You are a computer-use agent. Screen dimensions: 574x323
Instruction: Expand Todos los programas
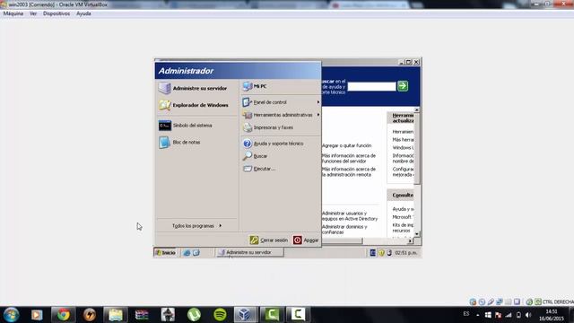click(196, 226)
